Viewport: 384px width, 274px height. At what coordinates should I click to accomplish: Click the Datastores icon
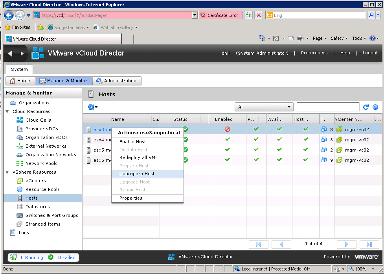[20, 207]
